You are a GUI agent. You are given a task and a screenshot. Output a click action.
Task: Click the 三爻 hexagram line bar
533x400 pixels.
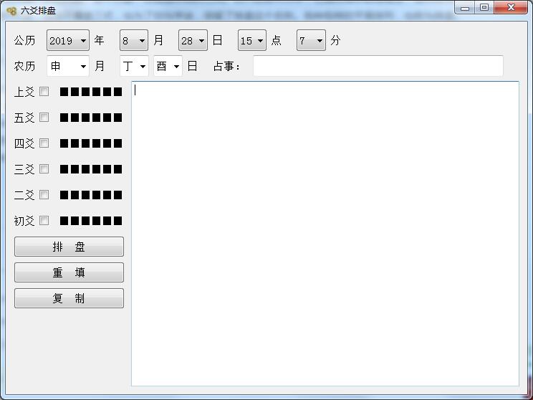pyautogui.click(x=91, y=169)
